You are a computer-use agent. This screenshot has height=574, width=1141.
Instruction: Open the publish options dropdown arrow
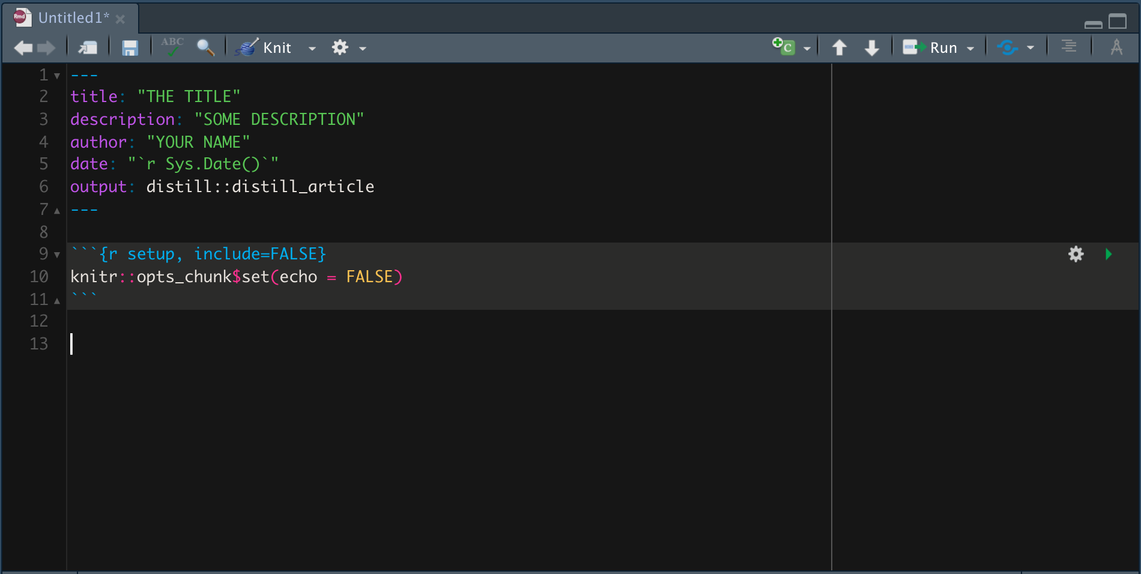click(1031, 48)
